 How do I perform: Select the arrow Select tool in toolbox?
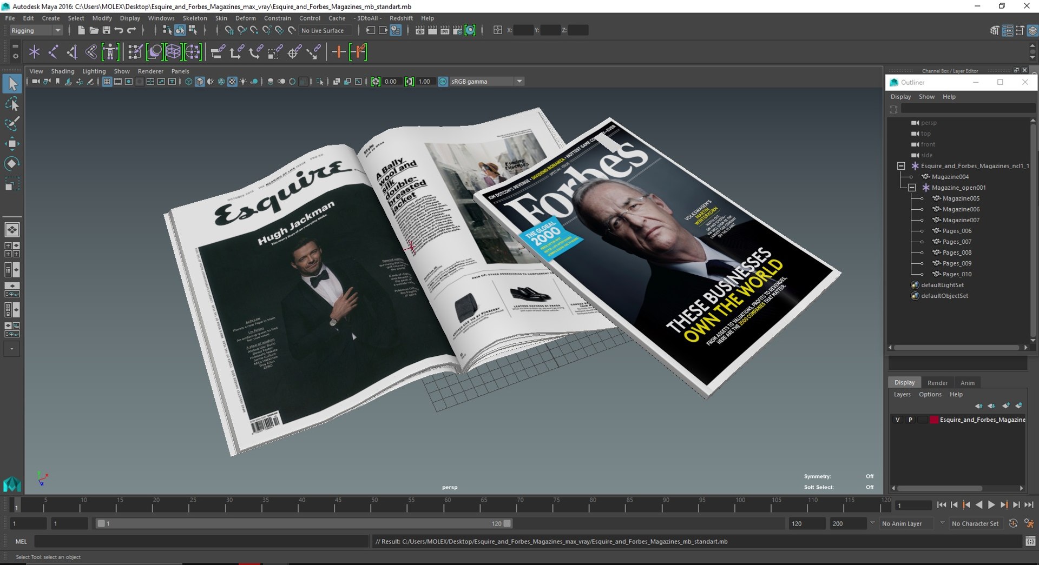click(12, 84)
